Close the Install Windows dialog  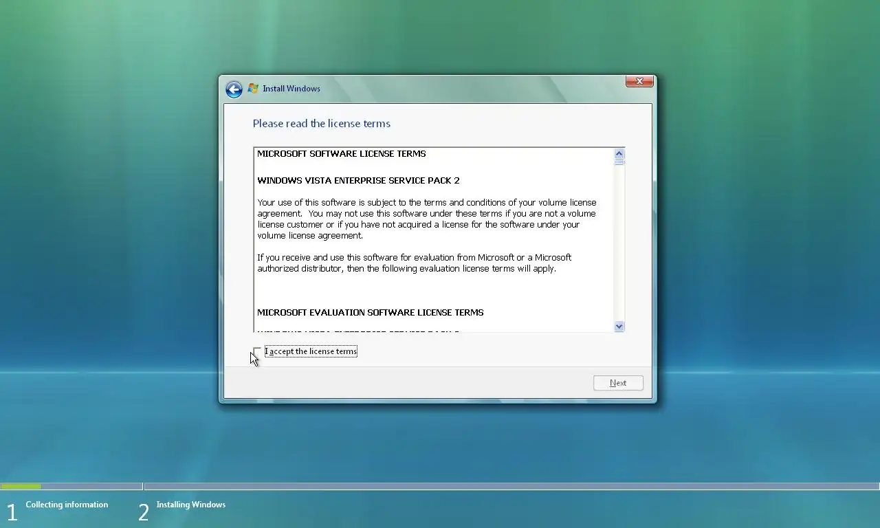pyautogui.click(x=639, y=81)
